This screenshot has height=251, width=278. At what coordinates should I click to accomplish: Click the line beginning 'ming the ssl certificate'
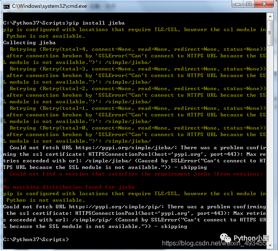click(x=134, y=154)
